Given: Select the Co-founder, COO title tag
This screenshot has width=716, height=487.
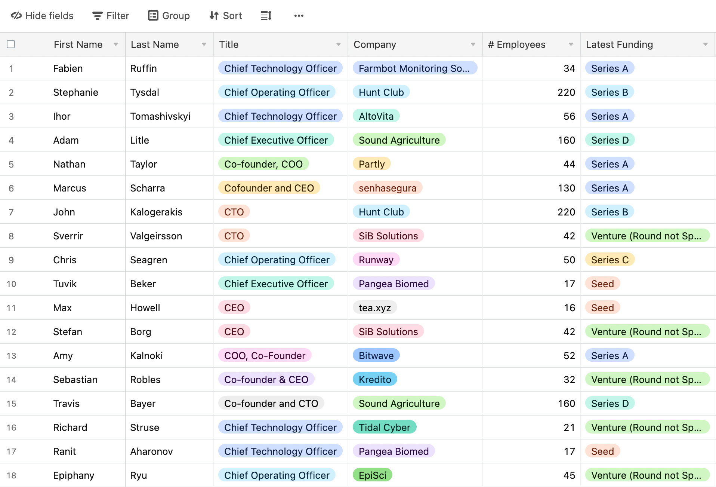Looking at the screenshot, I should click(x=263, y=164).
